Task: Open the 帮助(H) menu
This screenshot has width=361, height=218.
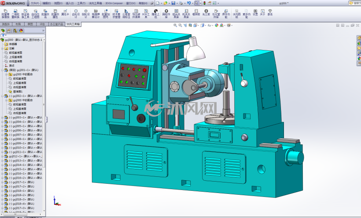Action: [x=143, y=3]
